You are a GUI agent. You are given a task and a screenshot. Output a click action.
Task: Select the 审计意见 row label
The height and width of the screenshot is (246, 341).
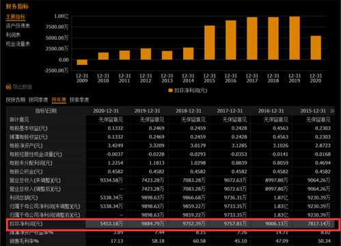click(19, 120)
